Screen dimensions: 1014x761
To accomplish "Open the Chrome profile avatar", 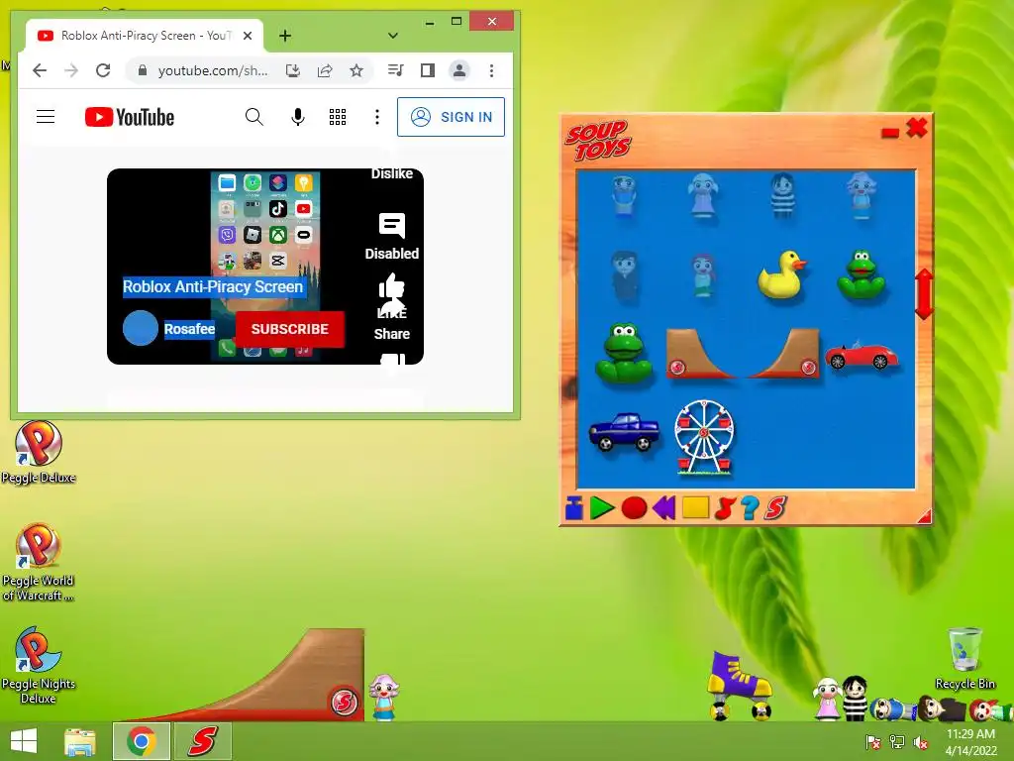I will (459, 70).
